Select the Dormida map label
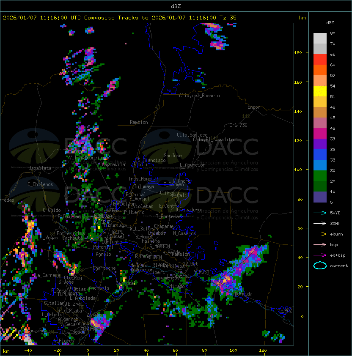The image size is (352, 356). click(x=243, y=294)
